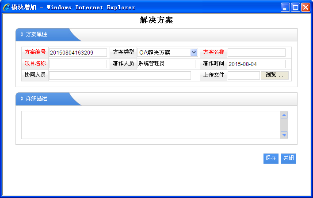313x198 pixels.
Task: Click inside the 详细描述 text area
Action: pos(150,125)
